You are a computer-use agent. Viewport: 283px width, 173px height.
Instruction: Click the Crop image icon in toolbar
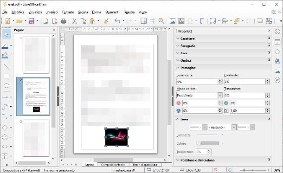[x=269, y=21]
